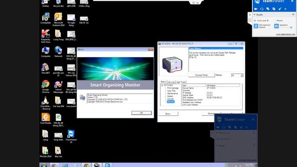
Task: Click the TeamViewer taskbar icon
Action: 107,165
